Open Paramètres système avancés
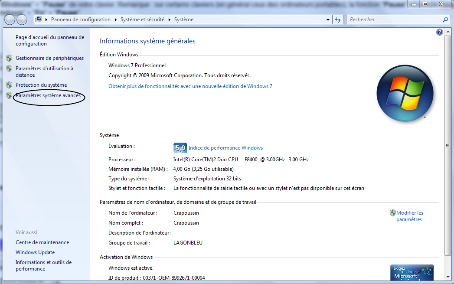This screenshot has width=454, height=284. coord(48,95)
